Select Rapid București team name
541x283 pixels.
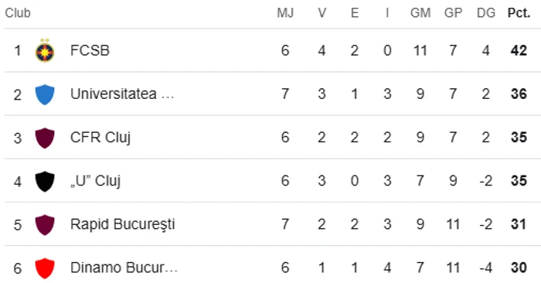click(122, 225)
